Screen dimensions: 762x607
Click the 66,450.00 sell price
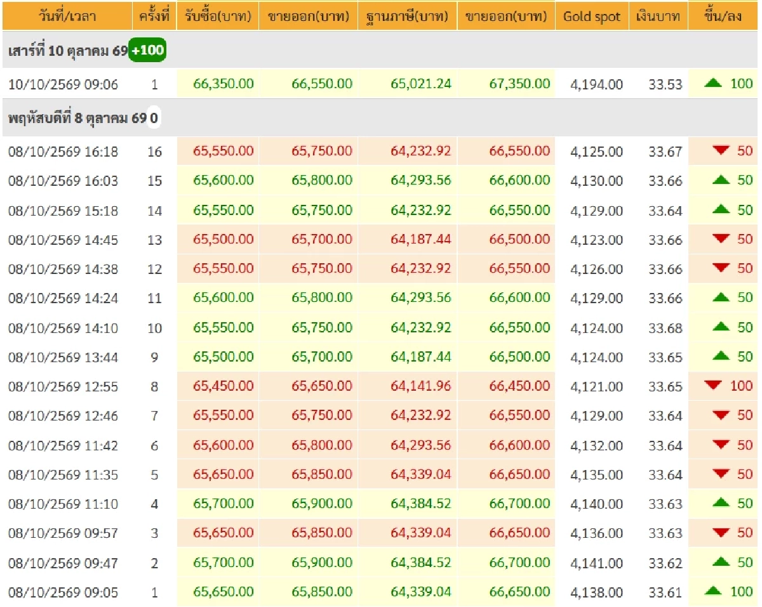pyautogui.click(x=519, y=386)
